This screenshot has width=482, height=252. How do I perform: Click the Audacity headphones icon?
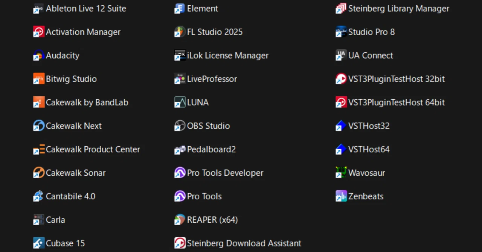[39, 56]
